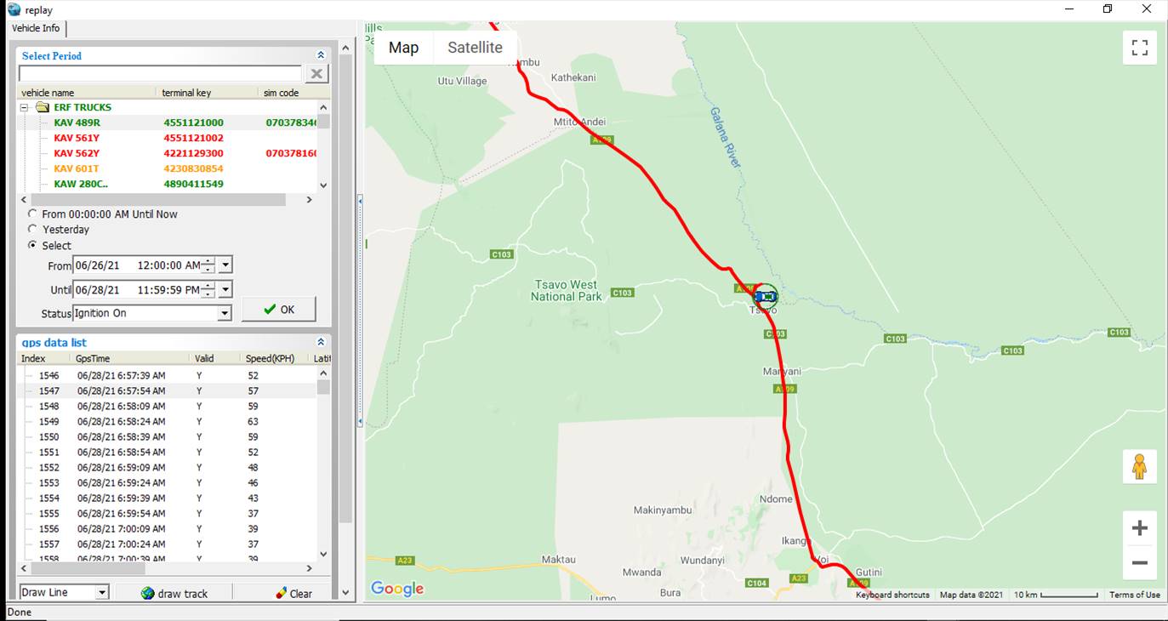This screenshot has width=1168, height=621.
Task: Click the Clear crayon icon
Action: pyautogui.click(x=282, y=591)
